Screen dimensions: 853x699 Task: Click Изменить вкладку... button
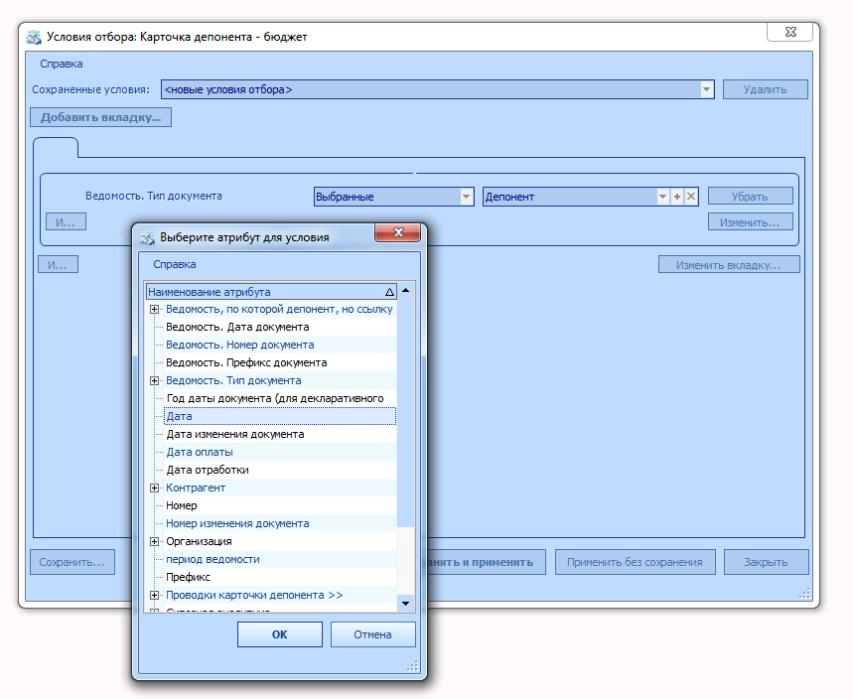pyautogui.click(x=729, y=264)
